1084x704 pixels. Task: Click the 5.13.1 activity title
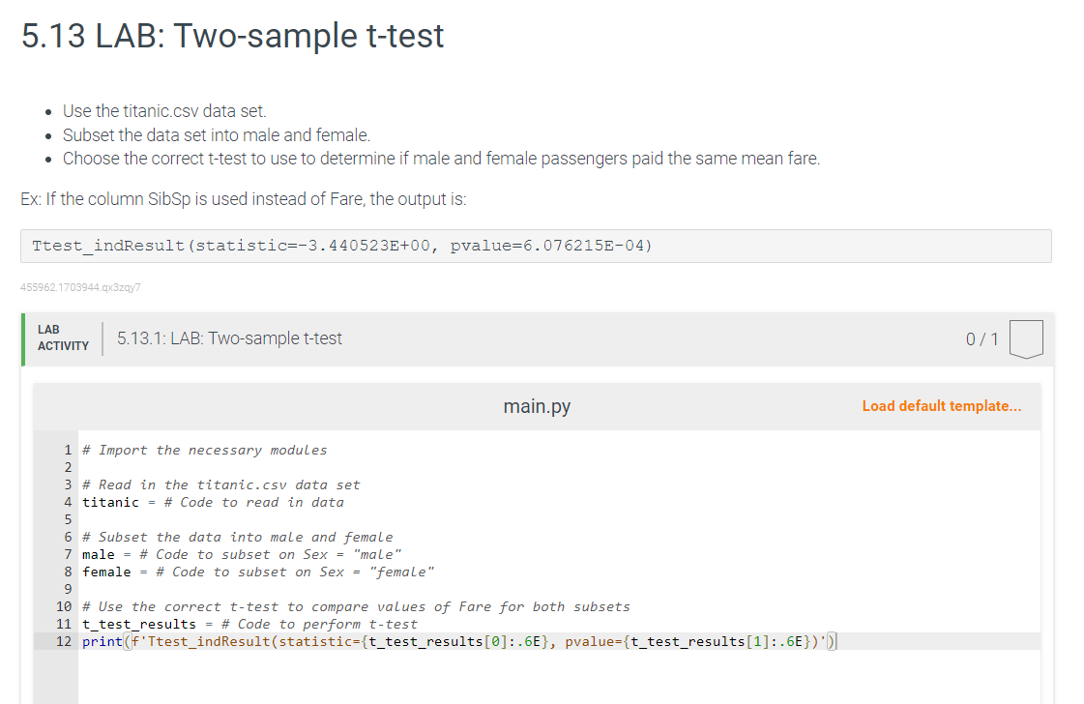[x=229, y=338]
